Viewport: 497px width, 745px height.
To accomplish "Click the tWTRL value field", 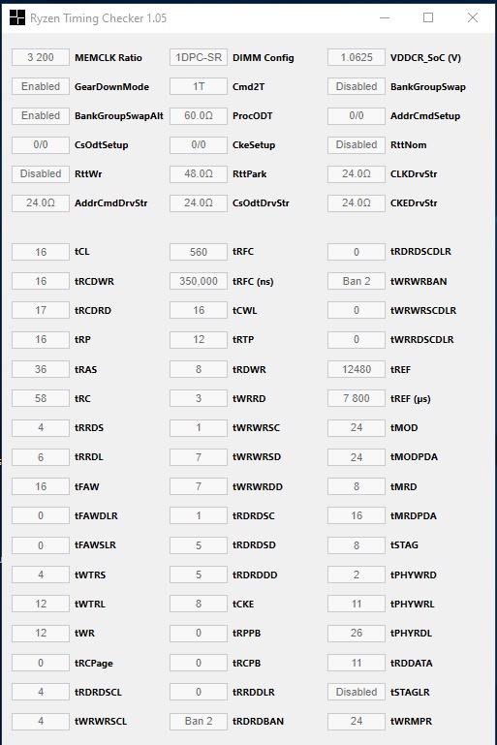I will [41, 604].
